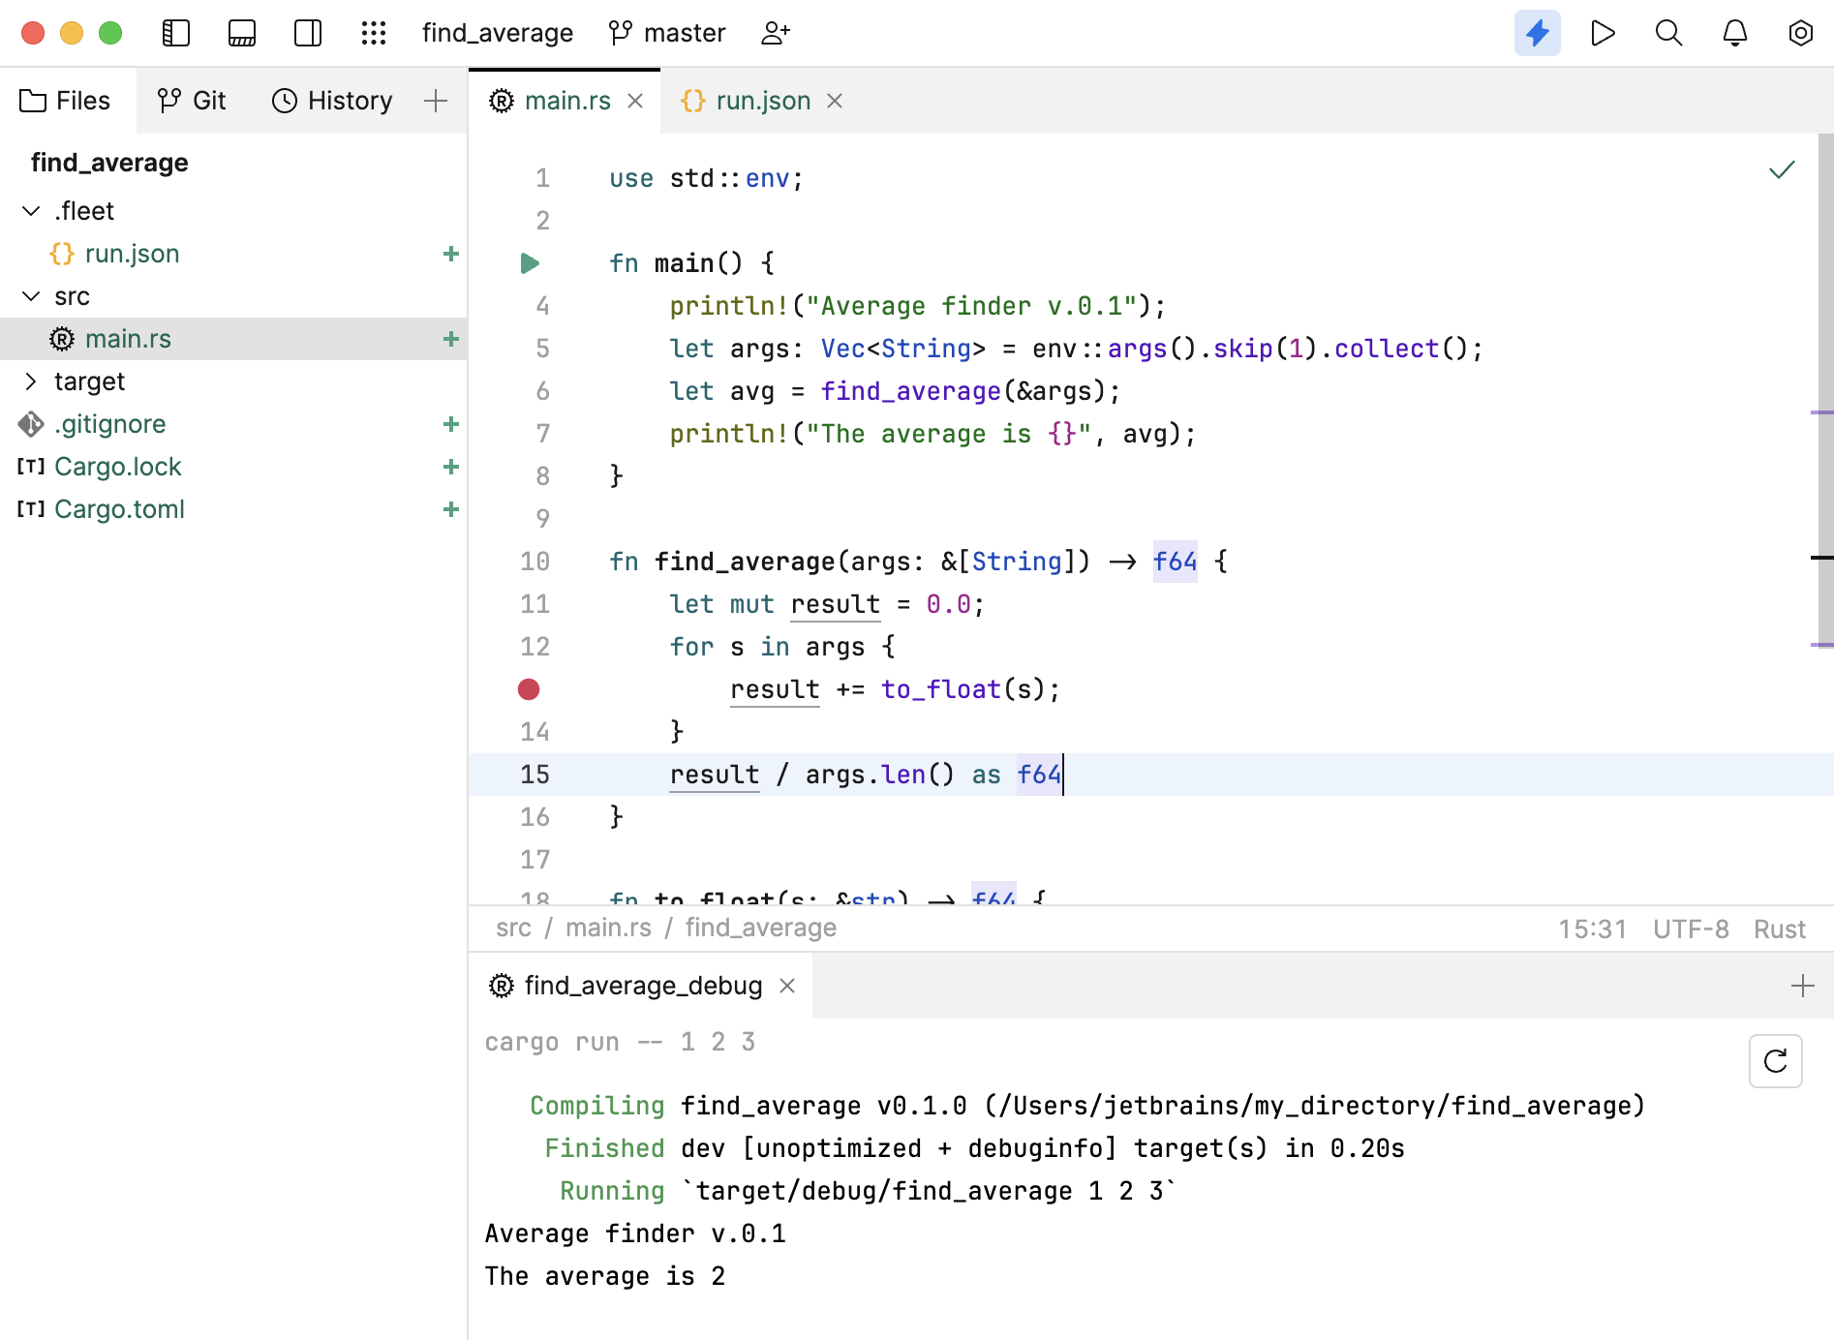Open settings hexagon icon
This screenshot has width=1834, height=1340.
(x=1800, y=33)
